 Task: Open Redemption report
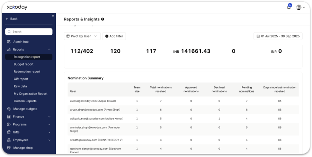(x=27, y=71)
